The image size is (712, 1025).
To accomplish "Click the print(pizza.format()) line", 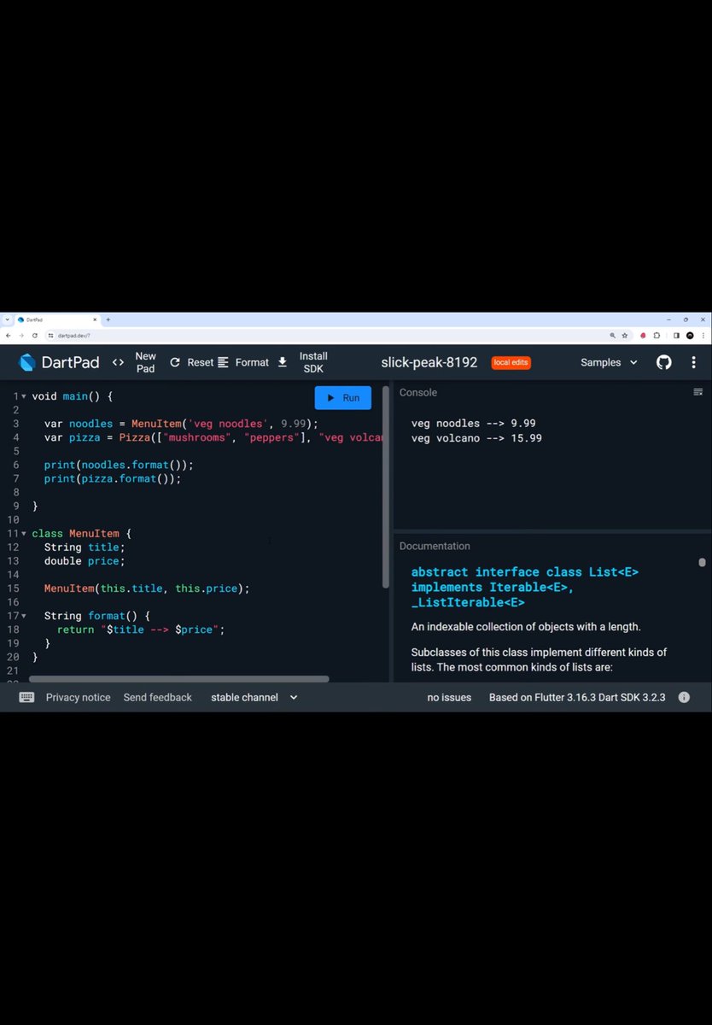I will (x=113, y=478).
